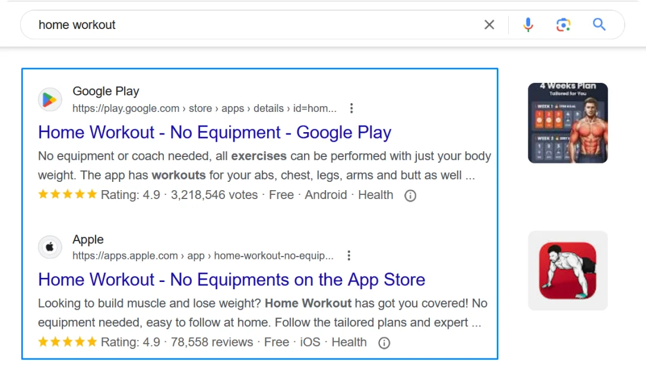Screen dimensions: 646x375
Task: Clear the search box using the X icon
Action: 489,24
